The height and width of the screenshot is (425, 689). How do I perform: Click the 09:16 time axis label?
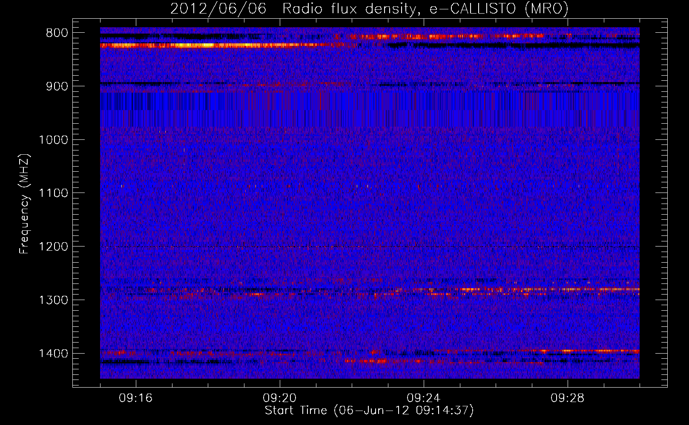point(136,398)
